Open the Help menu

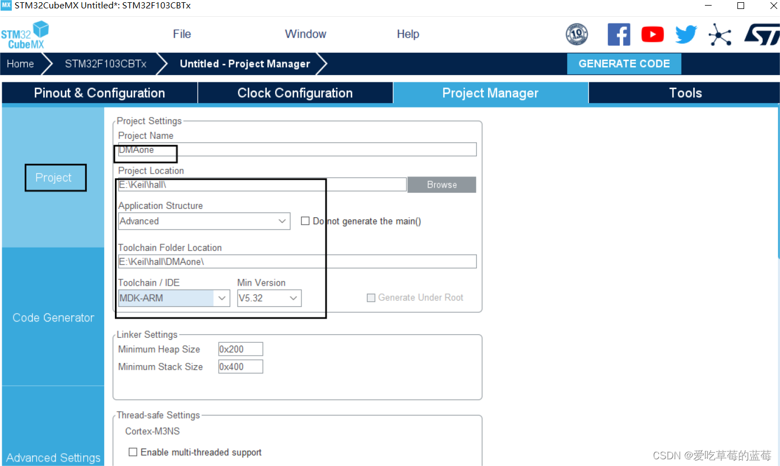tap(408, 34)
